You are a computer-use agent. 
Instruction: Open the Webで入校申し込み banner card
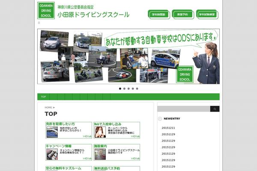[x=117, y=130]
